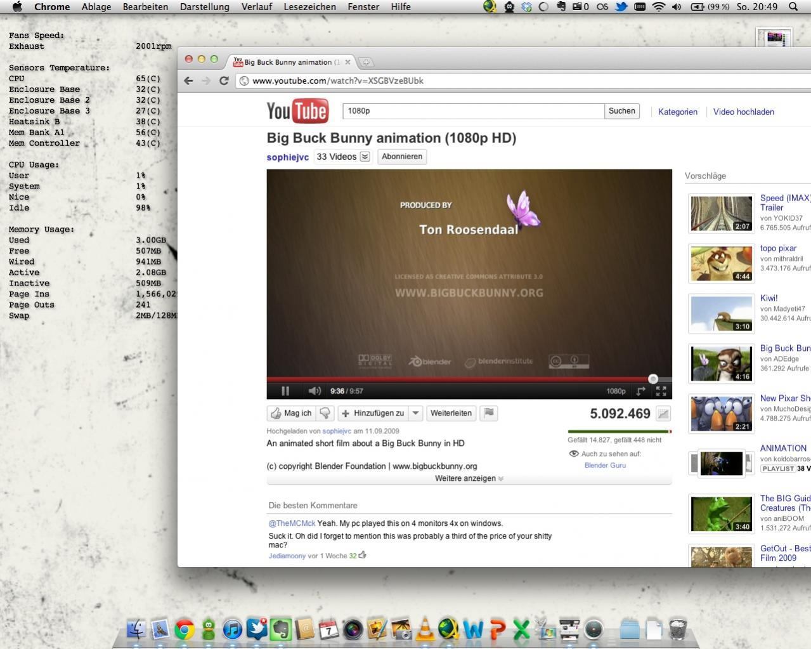Click the browser forward arrow
811x649 pixels.
click(206, 81)
